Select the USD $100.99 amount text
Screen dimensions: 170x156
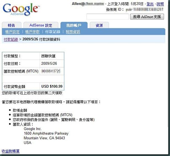tap(52, 86)
